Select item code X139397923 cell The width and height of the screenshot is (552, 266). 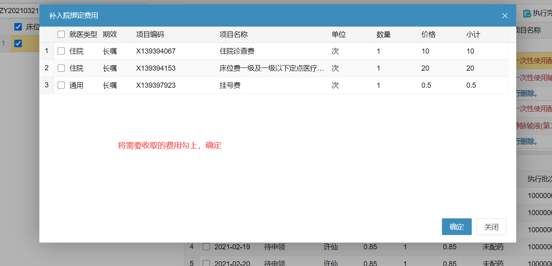pyautogui.click(x=156, y=85)
